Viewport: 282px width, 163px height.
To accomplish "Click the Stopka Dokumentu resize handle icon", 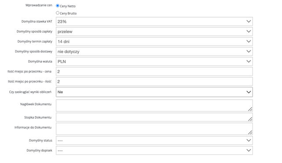I will (x=250, y=119).
